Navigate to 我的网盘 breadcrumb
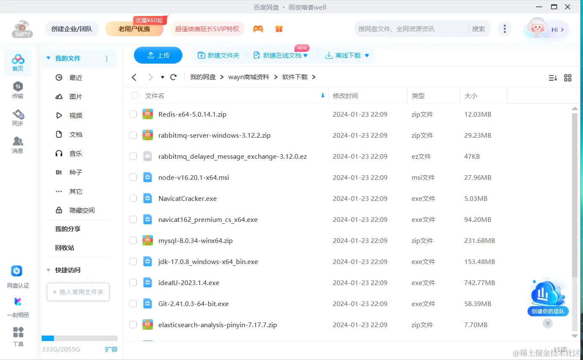The height and width of the screenshot is (360, 583). point(203,77)
